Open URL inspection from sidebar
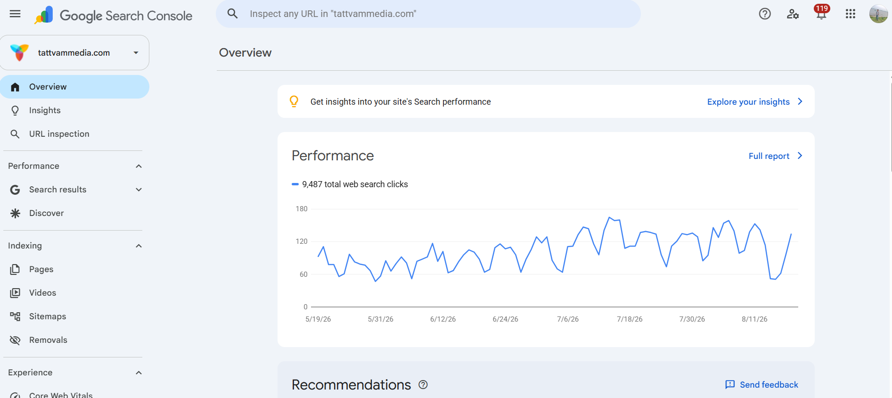Viewport: 892px width, 398px height. click(74, 134)
